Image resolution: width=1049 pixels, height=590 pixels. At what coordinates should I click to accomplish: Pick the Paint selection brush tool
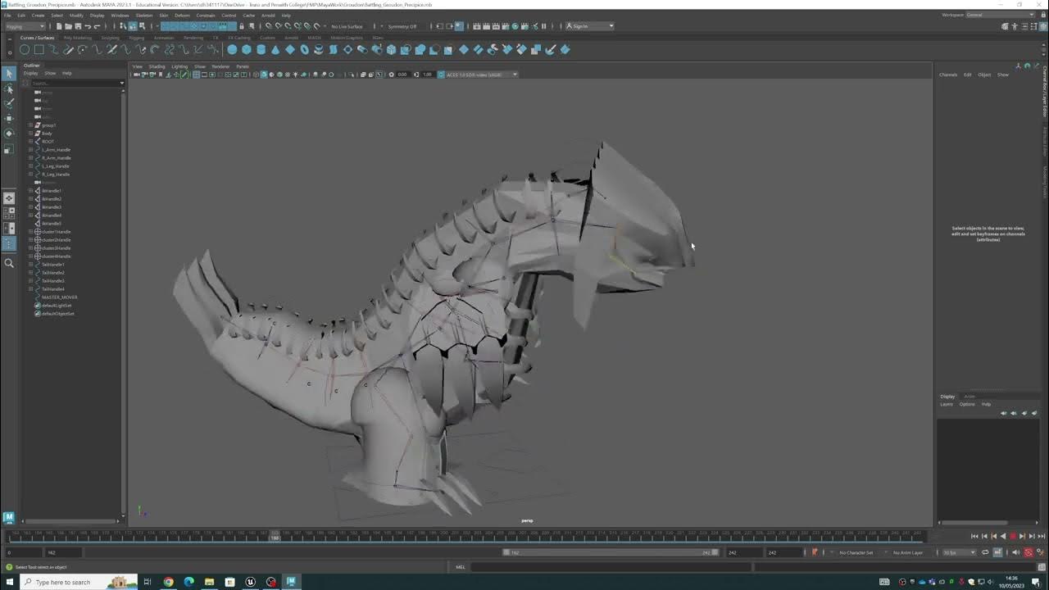coord(9,103)
